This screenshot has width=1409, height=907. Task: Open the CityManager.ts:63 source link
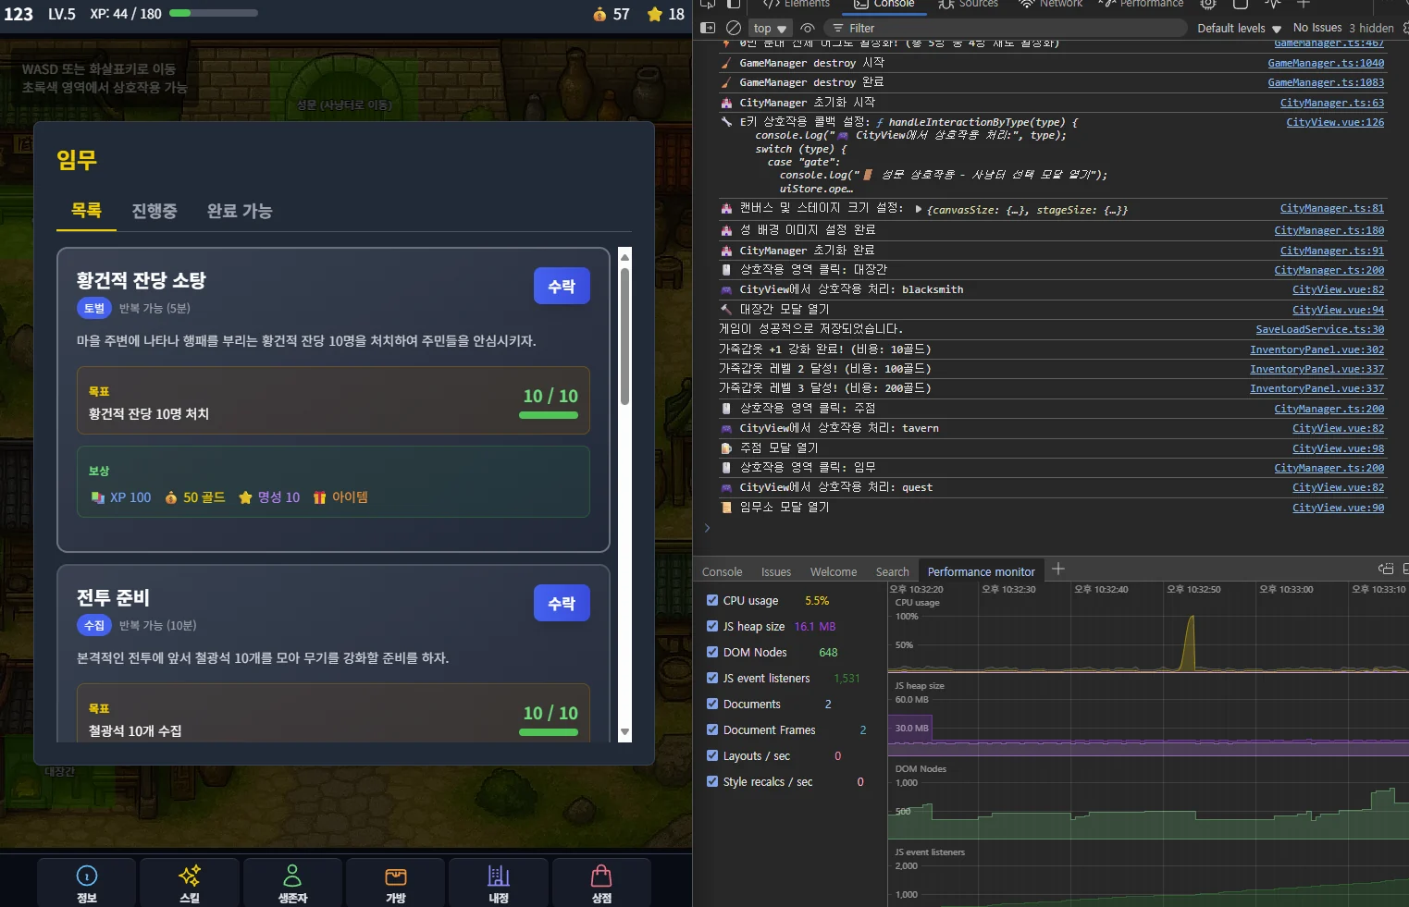click(1332, 103)
